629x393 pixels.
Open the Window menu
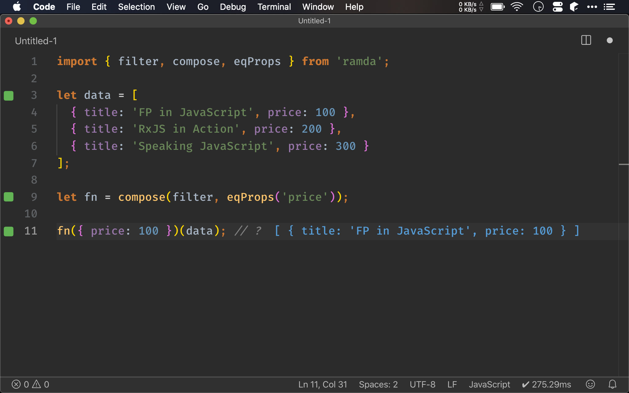pyautogui.click(x=318, y=7)
